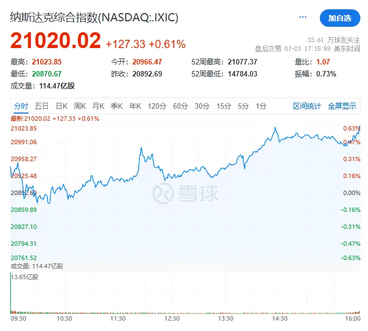Switch to the 周K weekly tab
368x331 pixels.
80,106
